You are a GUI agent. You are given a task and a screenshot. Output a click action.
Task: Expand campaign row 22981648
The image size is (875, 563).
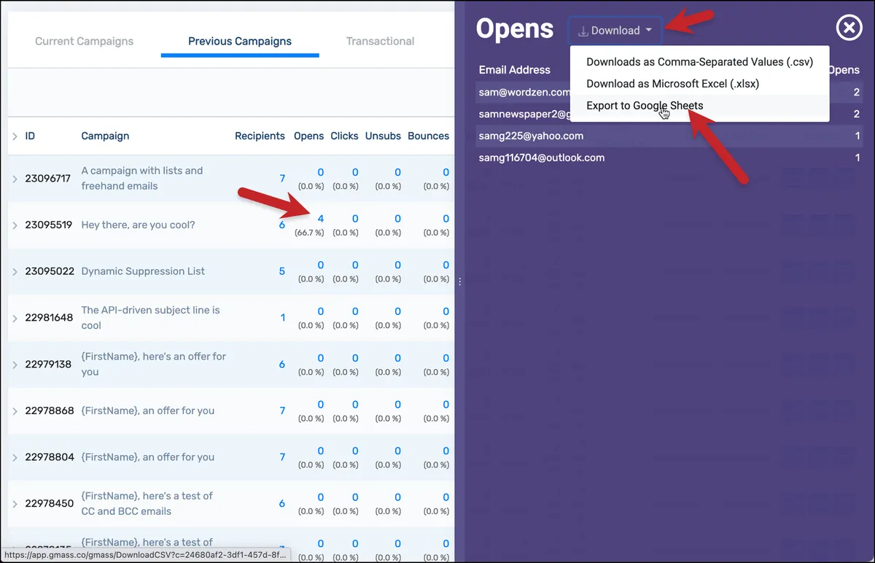pyautogui.click(x=15, y=318)
